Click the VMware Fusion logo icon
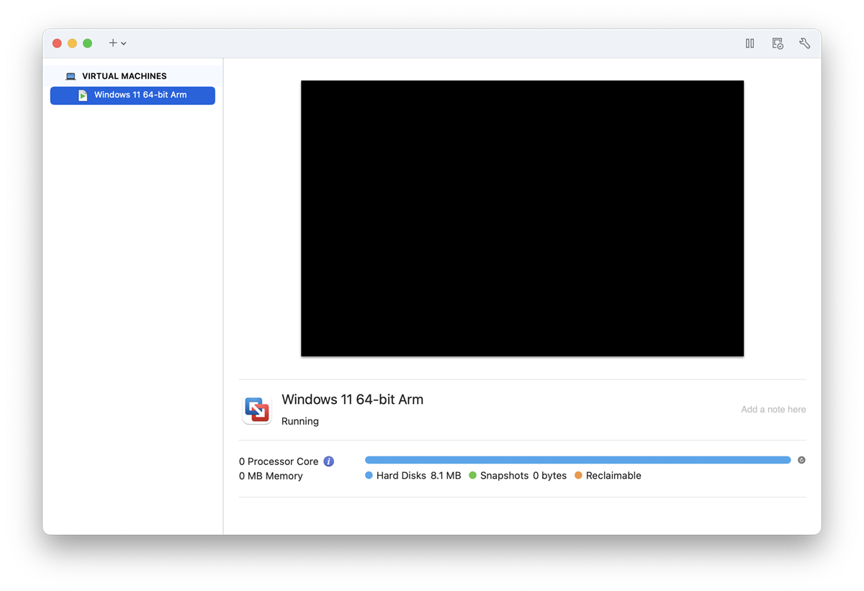Viewport: 864px width, 591px height. click(257, 410)
